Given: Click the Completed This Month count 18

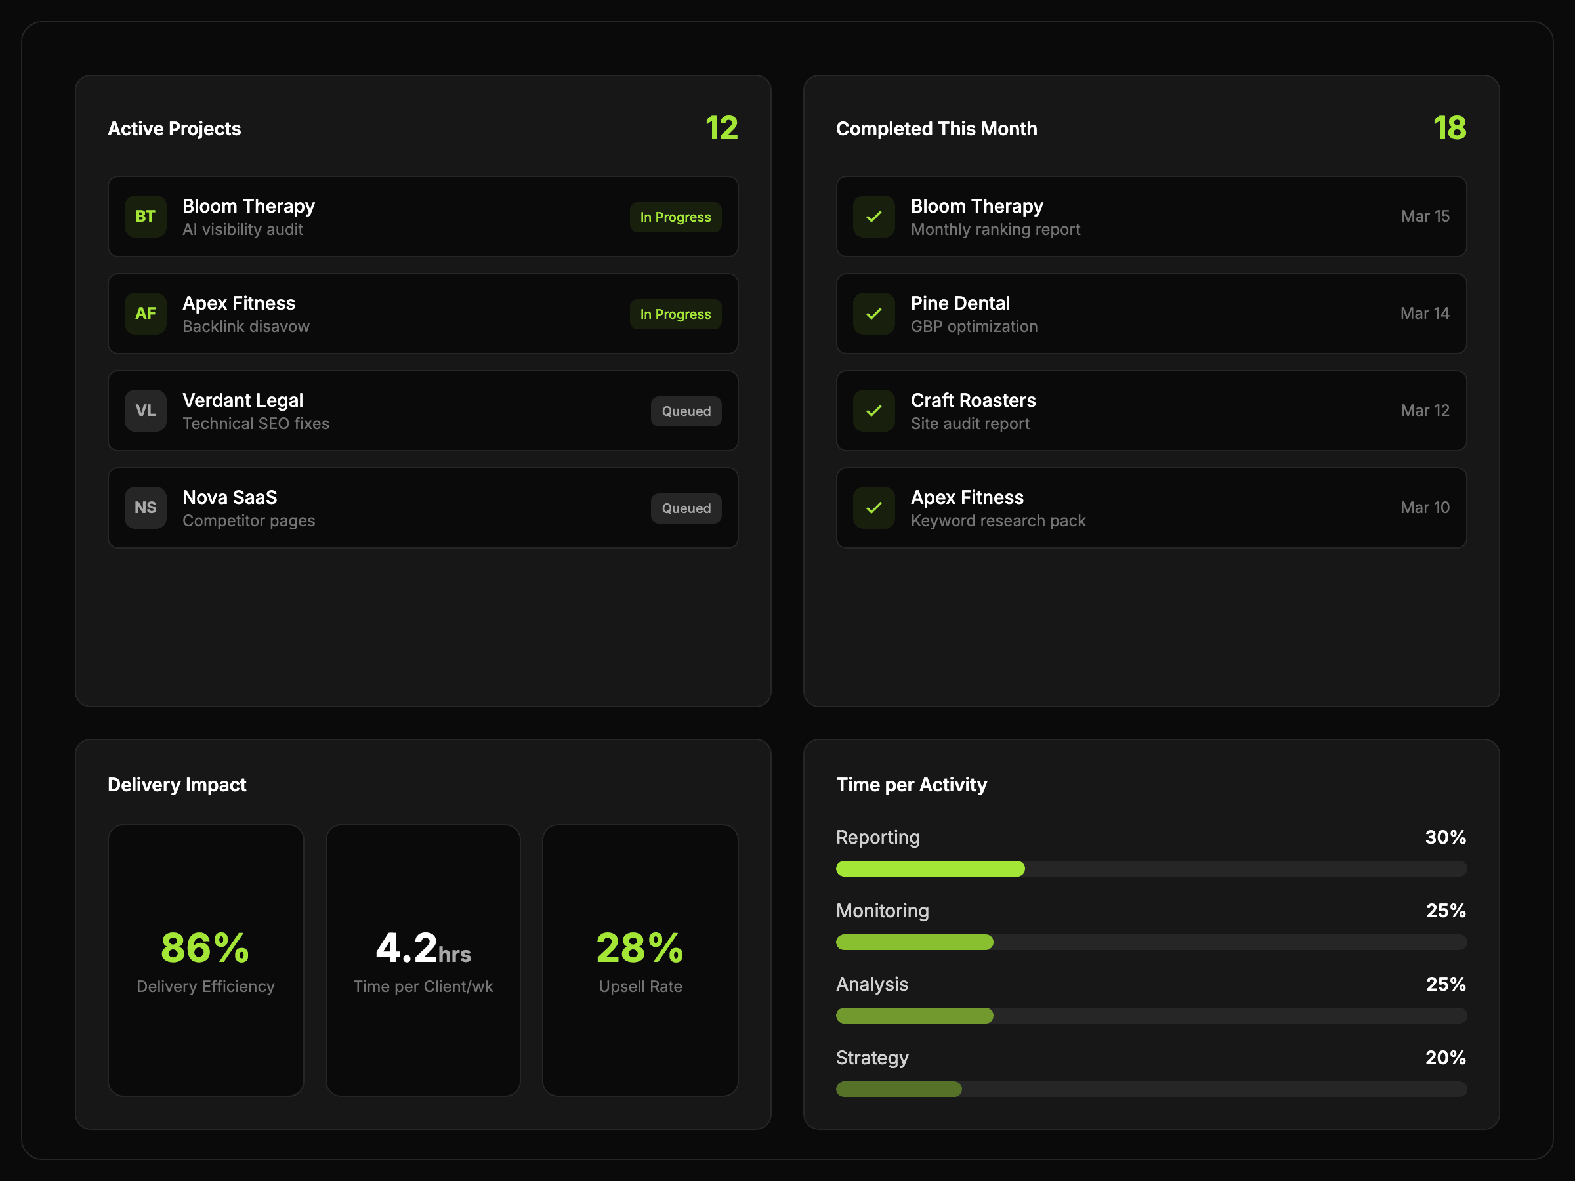Looking at the screenshot, I should 1449,128.
